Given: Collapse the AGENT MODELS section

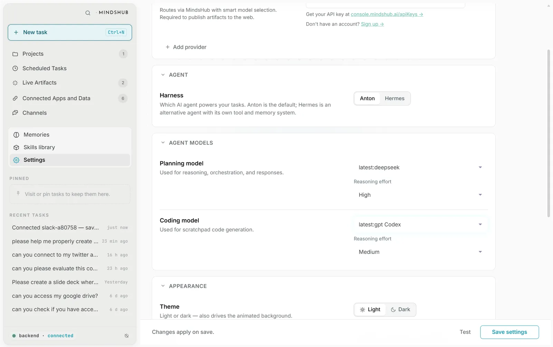Looking at the screenshot, I should tap(163, 143).
